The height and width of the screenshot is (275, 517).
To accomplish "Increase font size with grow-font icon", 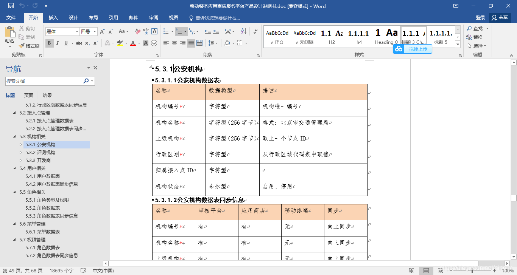I will 102,31.
